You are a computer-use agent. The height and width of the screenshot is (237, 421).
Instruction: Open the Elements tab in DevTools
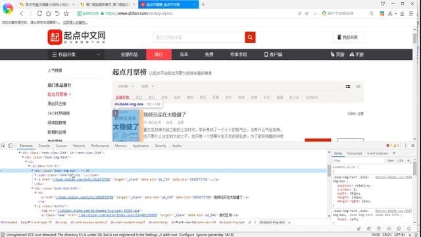pos(26,145)
